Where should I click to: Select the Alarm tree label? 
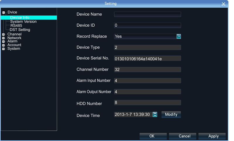coord(12,41)
